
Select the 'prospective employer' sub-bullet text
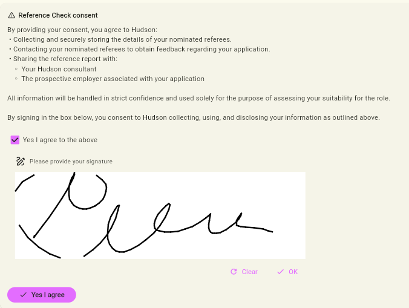[113, 79]
